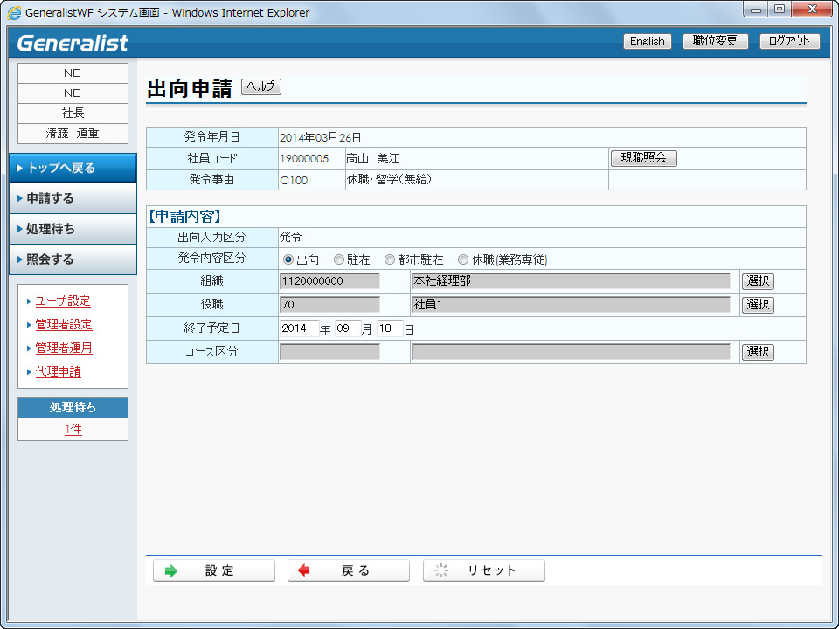The width and height of the screenshot is (839, 629).
Task: Click the red arrow 戻る button
Action: tap(349, 570)
